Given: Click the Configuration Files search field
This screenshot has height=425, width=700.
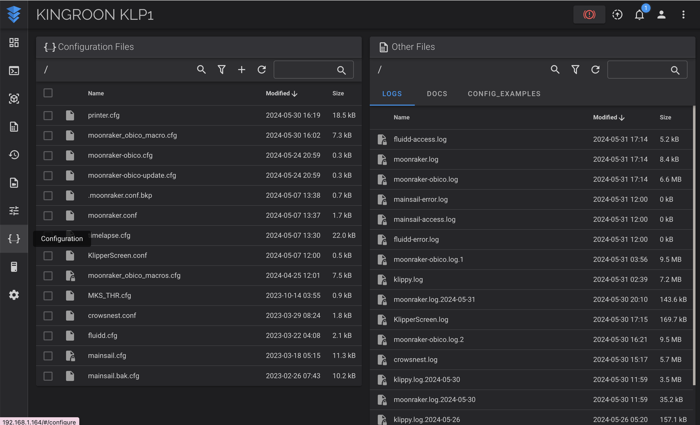Looking at the screenshot, I should 313,69.
